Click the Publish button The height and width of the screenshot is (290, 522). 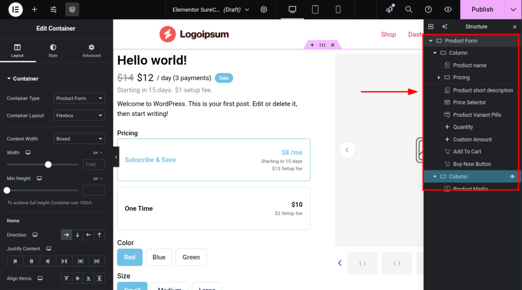pyautogui.click(x=482, y=9)
